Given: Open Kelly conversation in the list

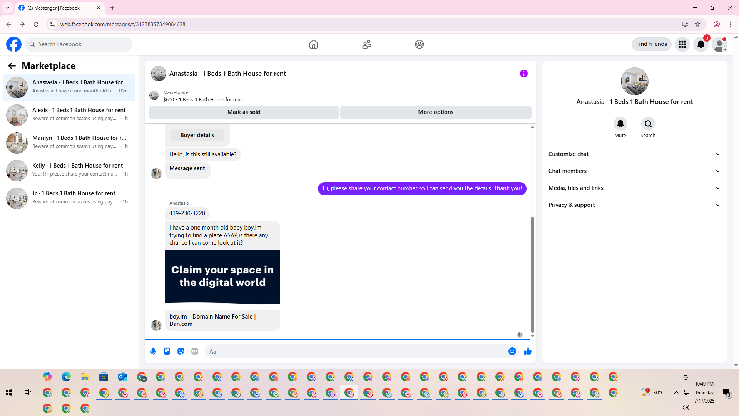Looking at the screenshot, I should (69, 170).
